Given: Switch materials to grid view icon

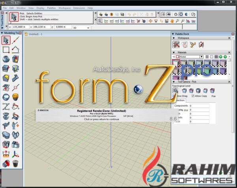Looking at the screenshot, I should coord(216,56).
